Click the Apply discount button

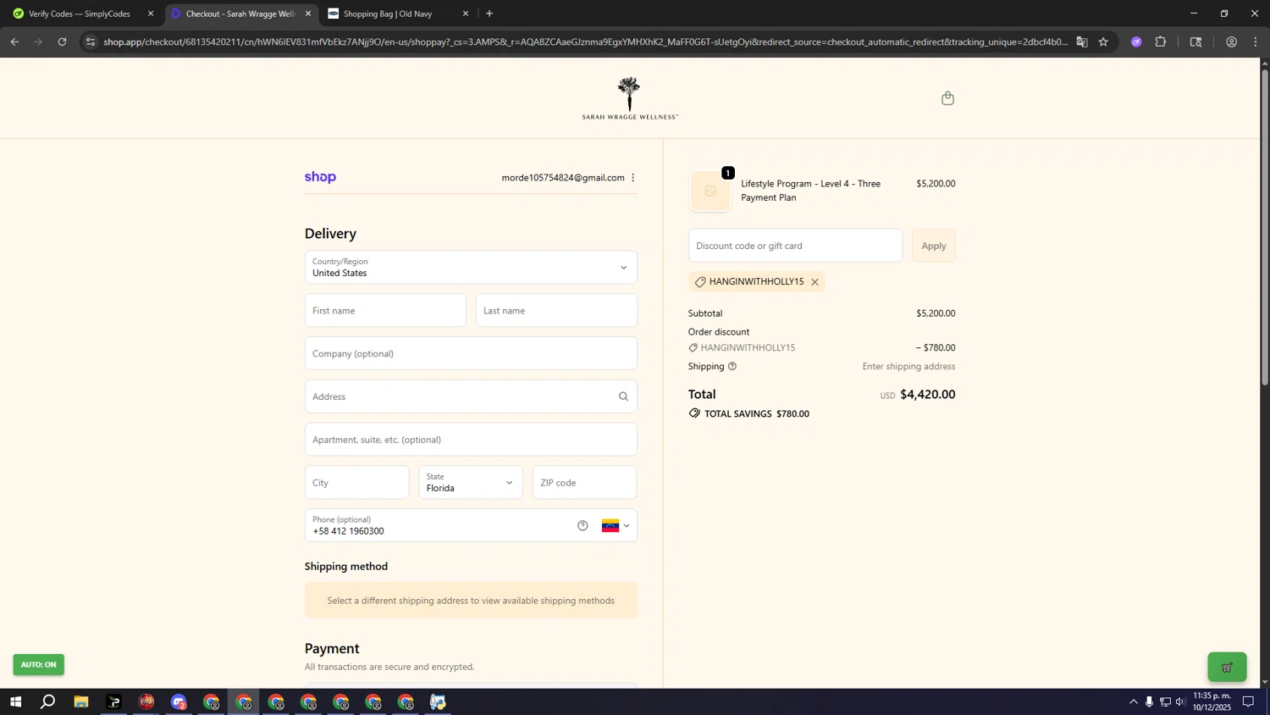(x=934, y=246)
